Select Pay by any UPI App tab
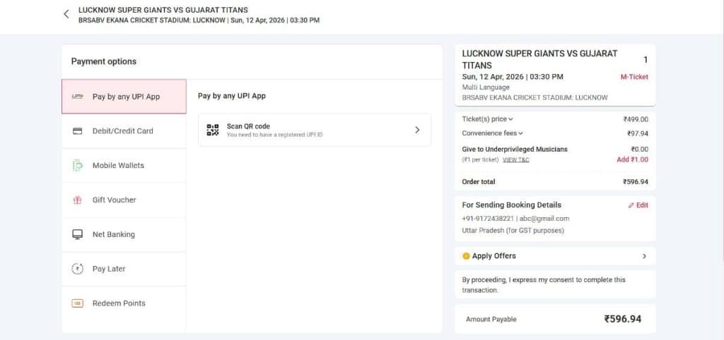 pyautogui.click(x=125, y=97)
